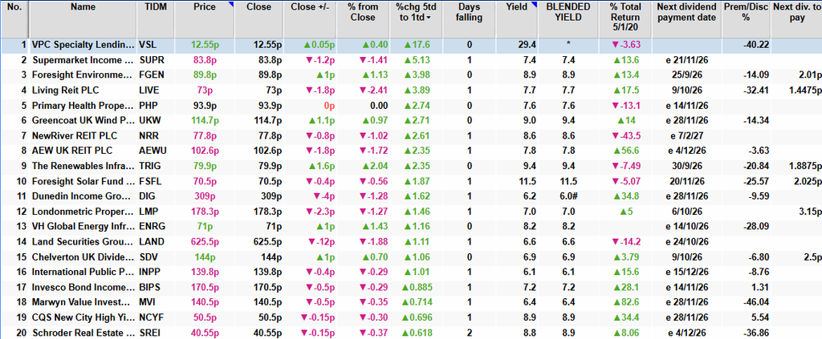Click Next dividend payment date header
Viewport: 822px width, 339px height.
[x=686, y=12]
